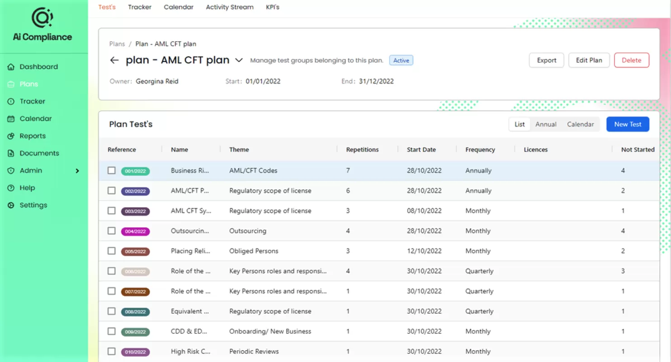The height and width of the screenshot is (362, 671).
Task: Tick the checkbox for test 004/2022
Action: pos(112,231)
